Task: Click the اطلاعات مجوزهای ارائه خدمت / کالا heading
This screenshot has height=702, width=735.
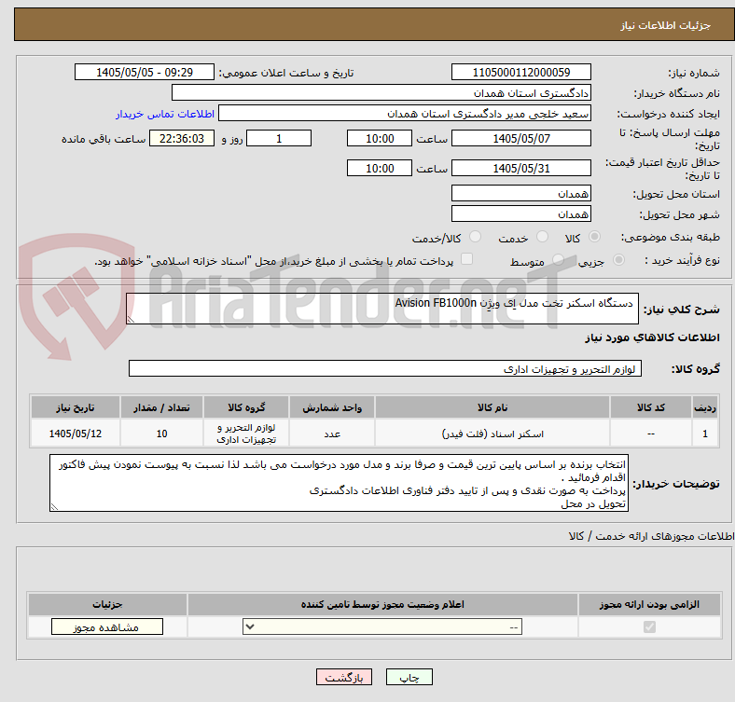Action: [x=652, y=536]
